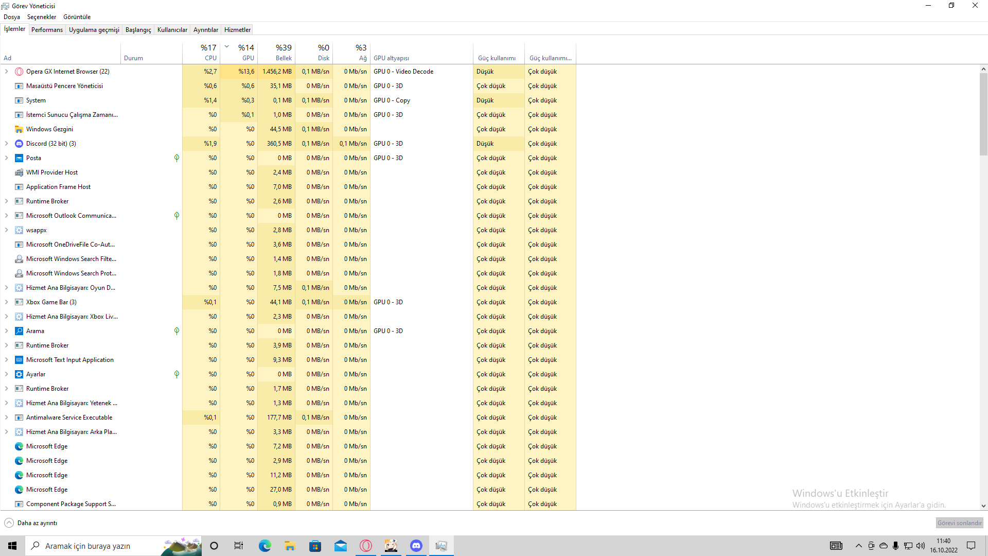Expand Antimalware Service Executable entry
The width and height of the screenshot is (988, 556).
[x=6, y=418]
